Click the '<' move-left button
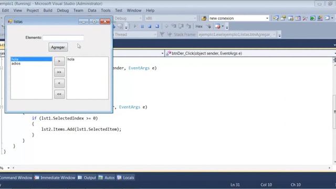The height and width of the screenshot is (189, 336). [59, 83]
